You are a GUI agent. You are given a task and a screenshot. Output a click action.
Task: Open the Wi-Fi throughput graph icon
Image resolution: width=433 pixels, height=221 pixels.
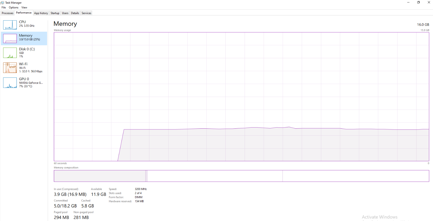click(10, 68)
